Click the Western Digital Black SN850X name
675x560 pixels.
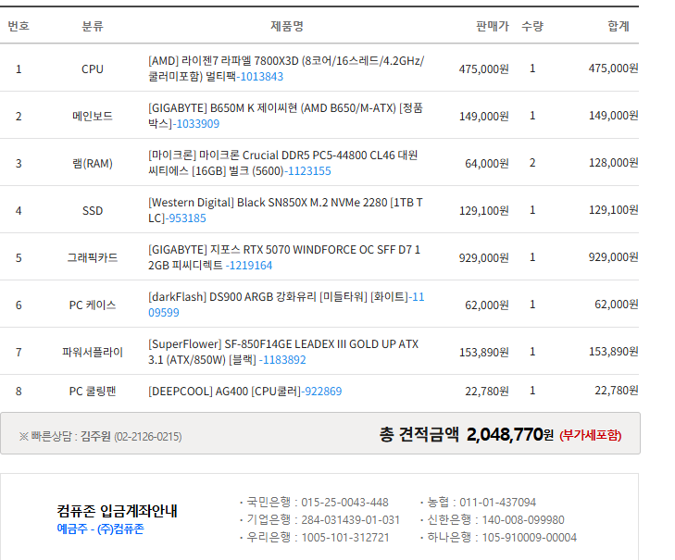tap(285, 210)
